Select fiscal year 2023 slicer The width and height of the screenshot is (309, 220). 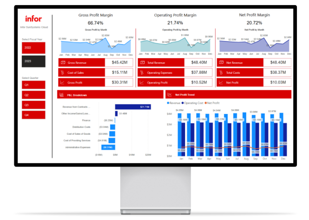[x=33, y=61]
